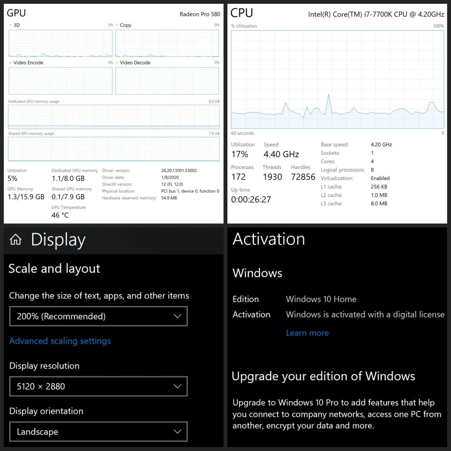Open Advanced scaling settings link
451x451 pixels.
60,341
